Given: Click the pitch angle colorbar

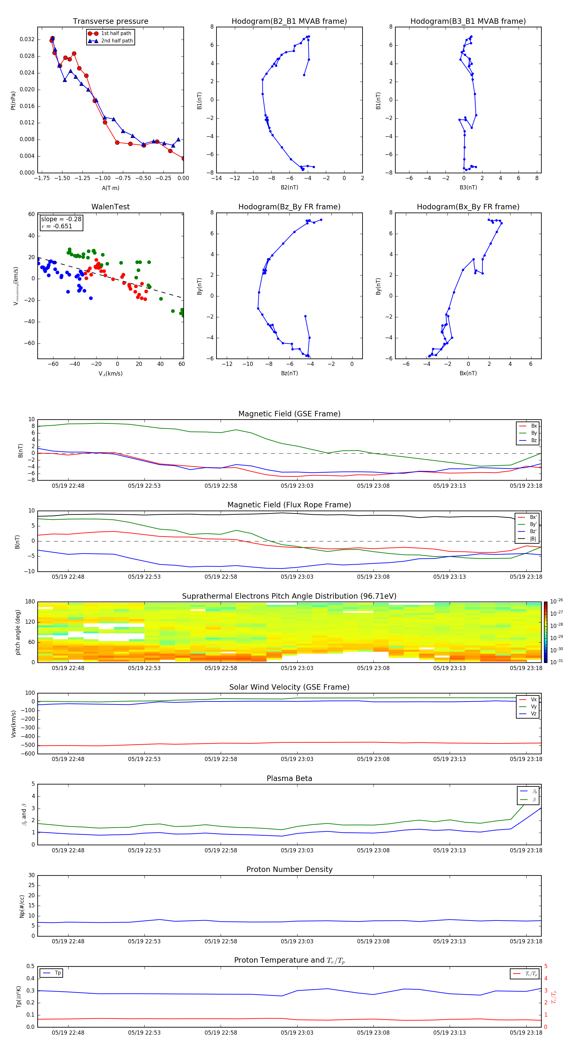Looking at the screenshot, I should coord(546,632).
